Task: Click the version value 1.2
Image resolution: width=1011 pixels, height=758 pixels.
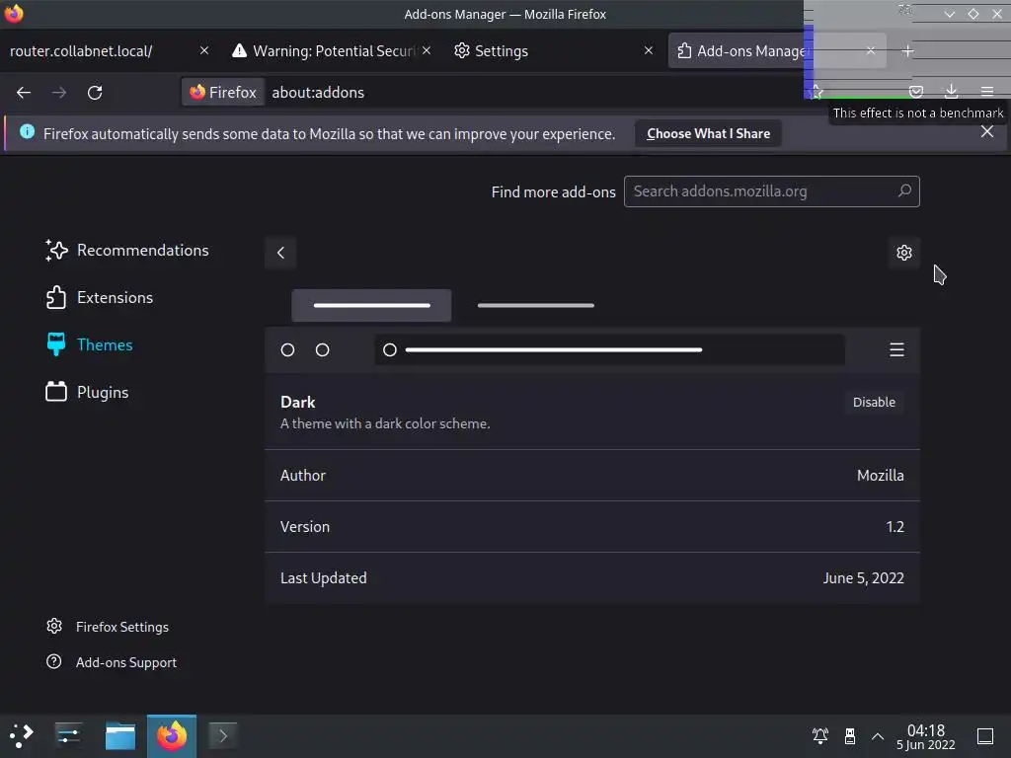Action: 894,527
